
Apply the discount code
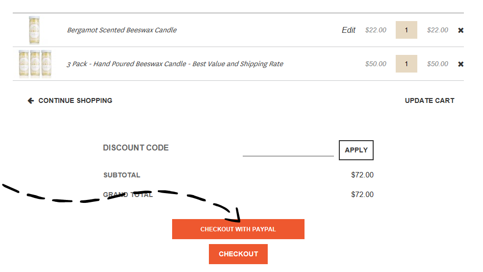click(x=356, y=150)
